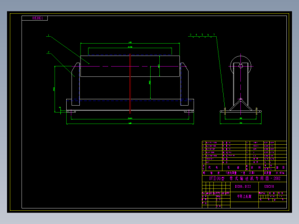Click the part name '平形上托辊' in title block
The image size is (299, 224).
244,196
